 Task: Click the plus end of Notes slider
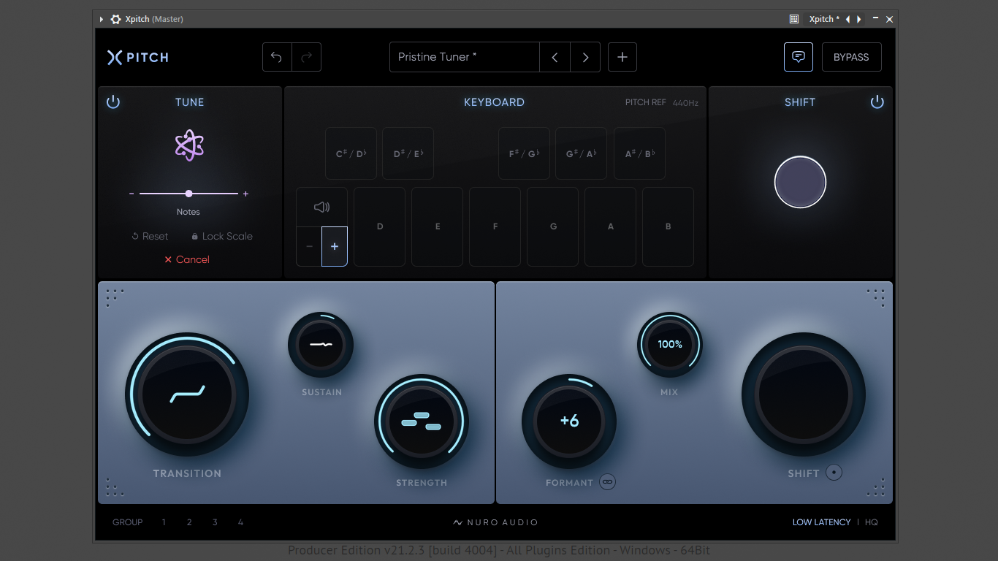pos(245,194)
